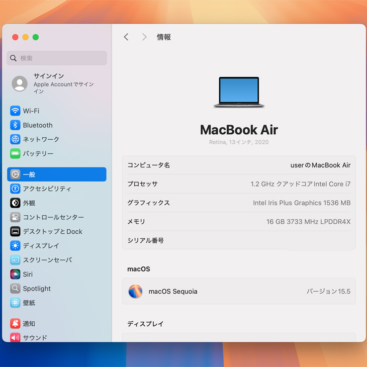
Task: Click the メモリ label
Action: pyautogui.click(x=136, y=222)
